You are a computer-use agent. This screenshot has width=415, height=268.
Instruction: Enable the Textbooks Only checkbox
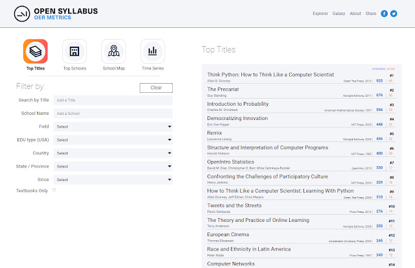click(x=54, y=190)
